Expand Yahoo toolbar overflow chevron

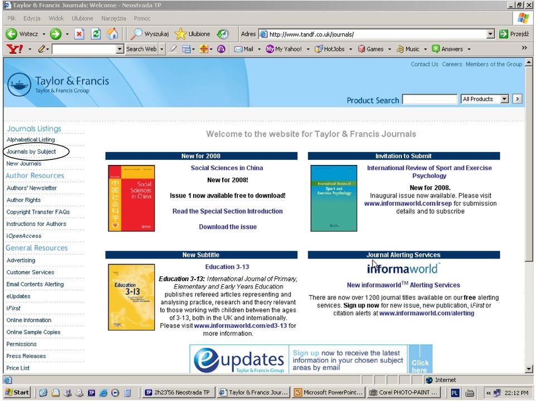click(x=525, y=48)
